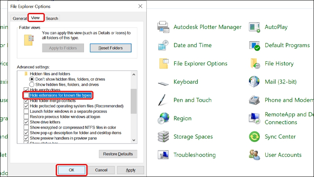Open Region link text

(x=183, y=118)
